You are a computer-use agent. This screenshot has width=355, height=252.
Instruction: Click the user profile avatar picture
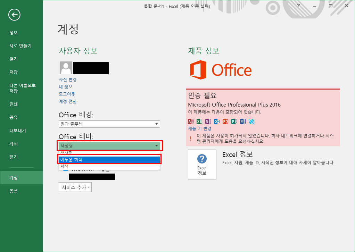(66, 68)
